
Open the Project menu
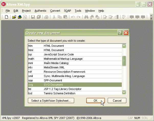tap(26, 11)
